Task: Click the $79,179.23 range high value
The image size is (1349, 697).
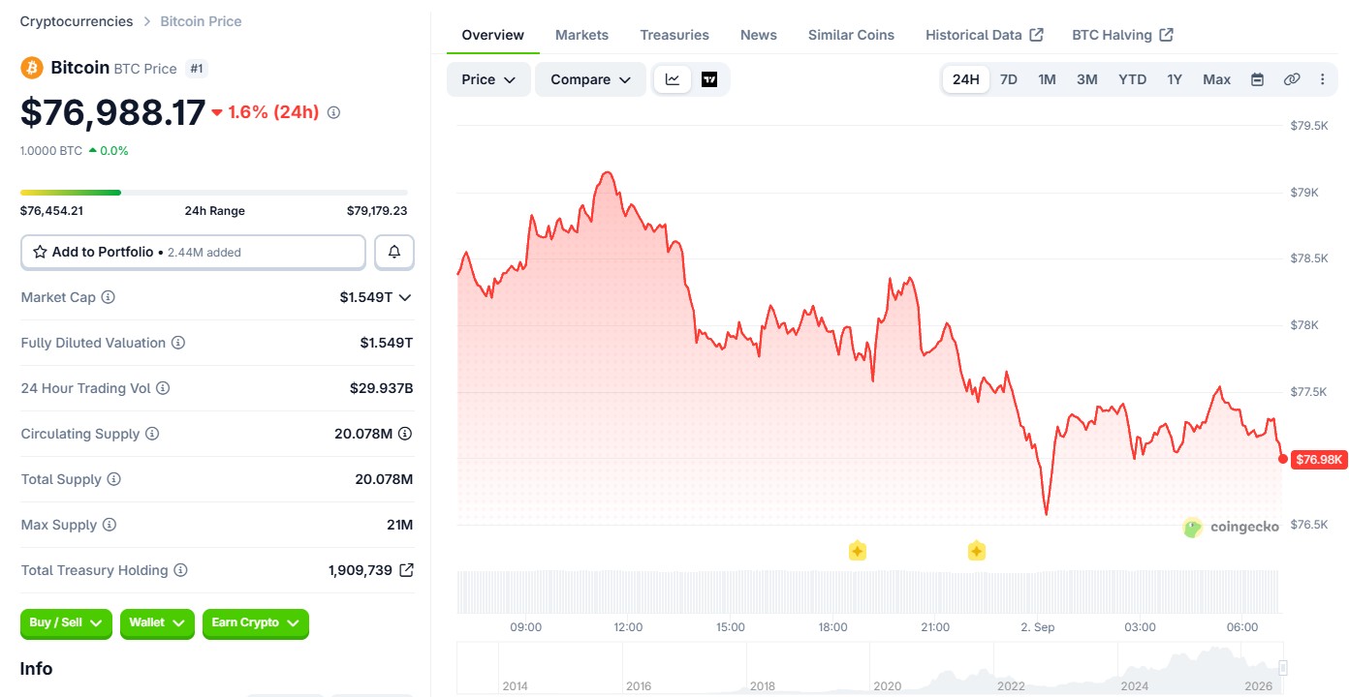Action: [x=377, y=211]
